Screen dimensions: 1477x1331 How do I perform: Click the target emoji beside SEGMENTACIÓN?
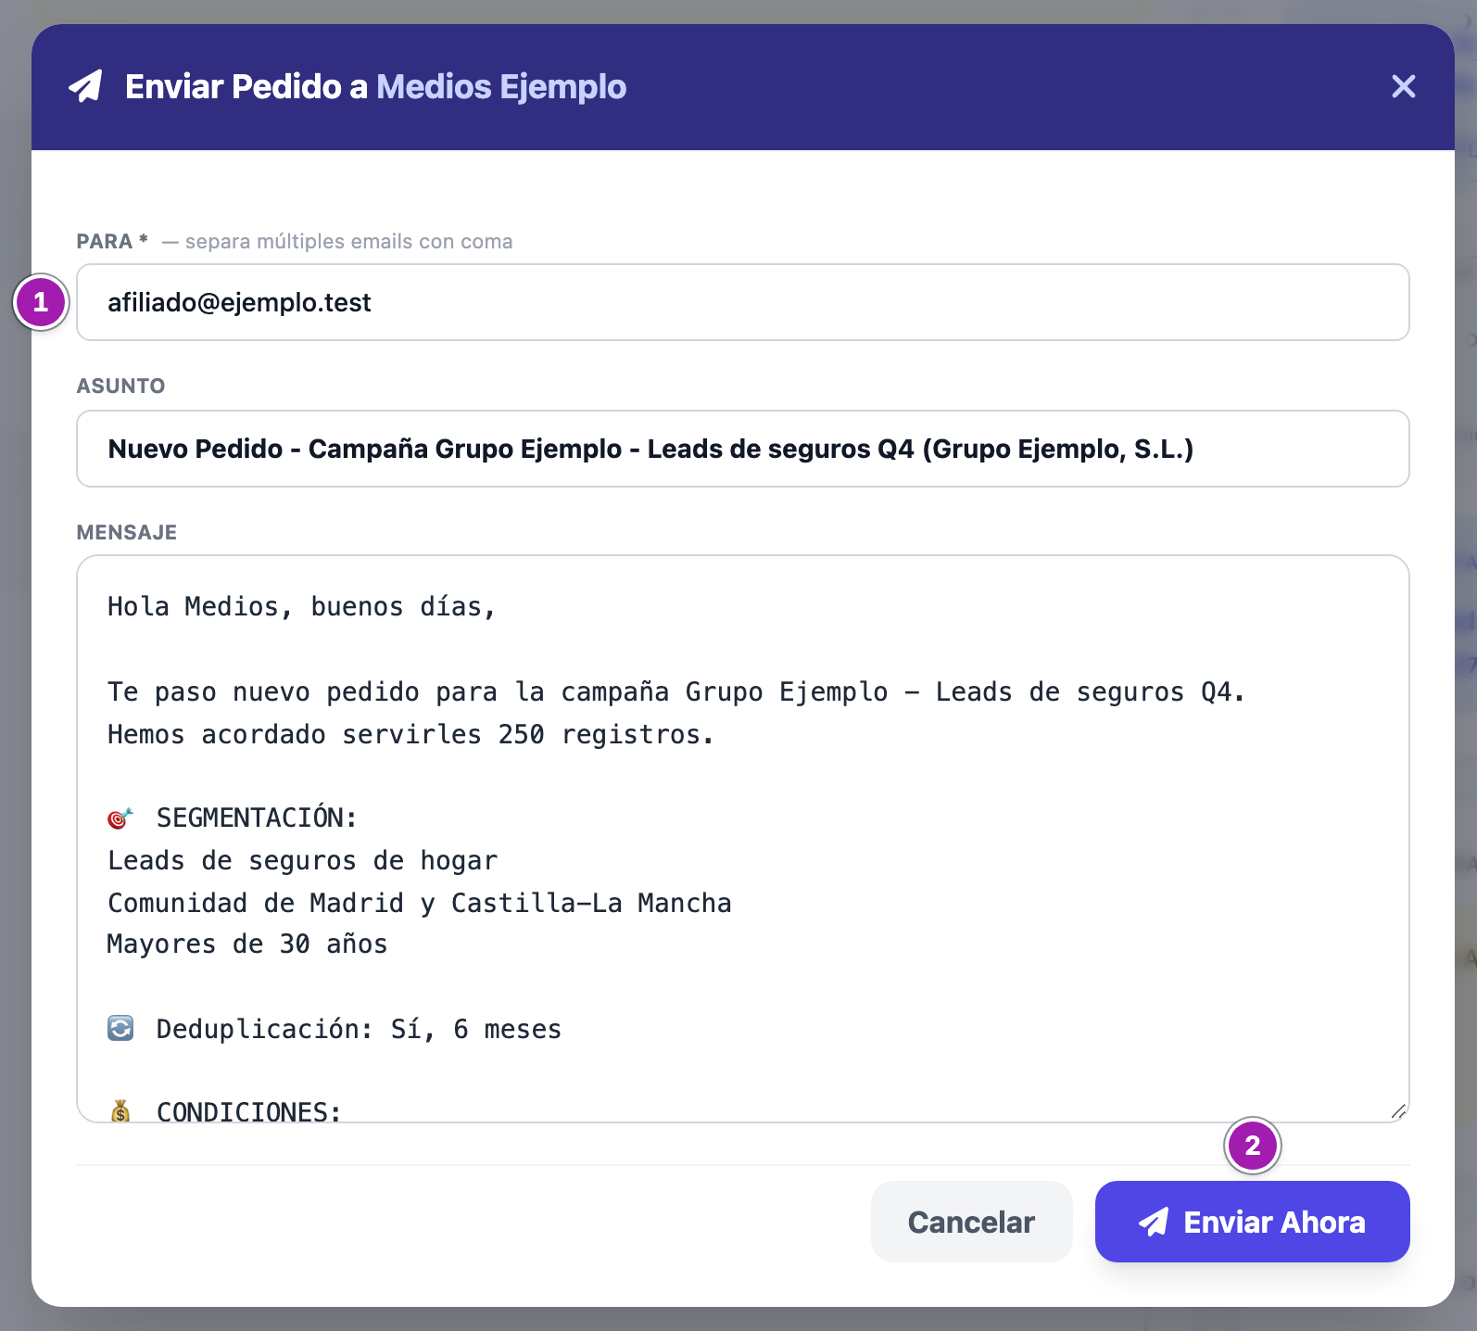[x=120, y=818]
